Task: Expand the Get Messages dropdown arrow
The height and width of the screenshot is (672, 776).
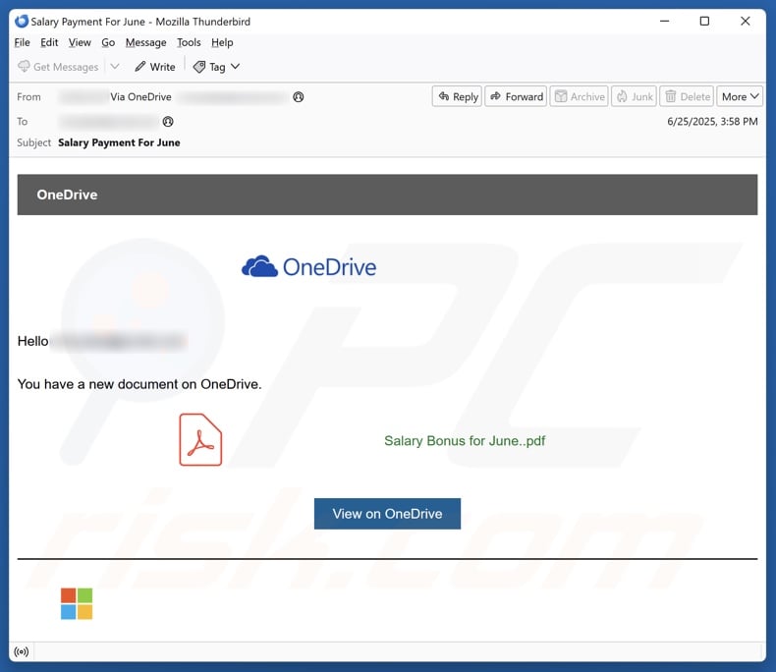Action: [114, 66]
